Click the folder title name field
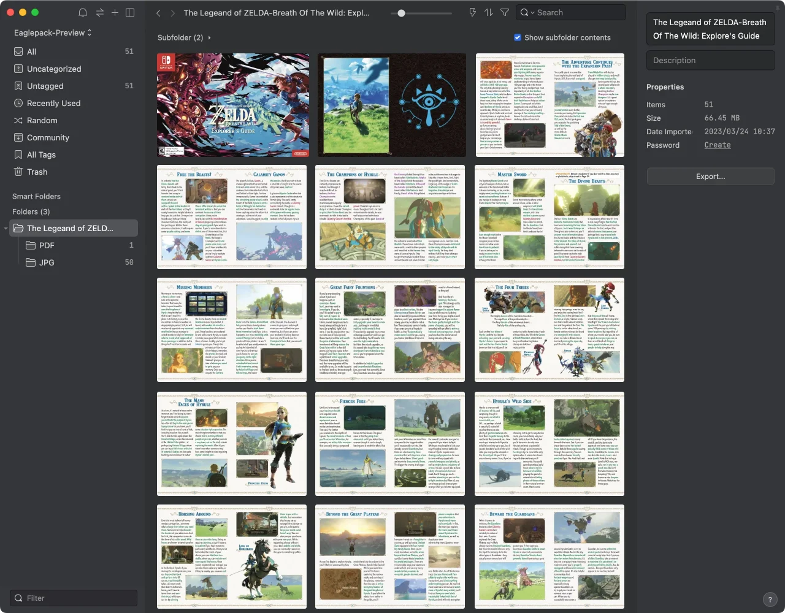This screenshot has height=613, width=785. [x=710, y=29]
